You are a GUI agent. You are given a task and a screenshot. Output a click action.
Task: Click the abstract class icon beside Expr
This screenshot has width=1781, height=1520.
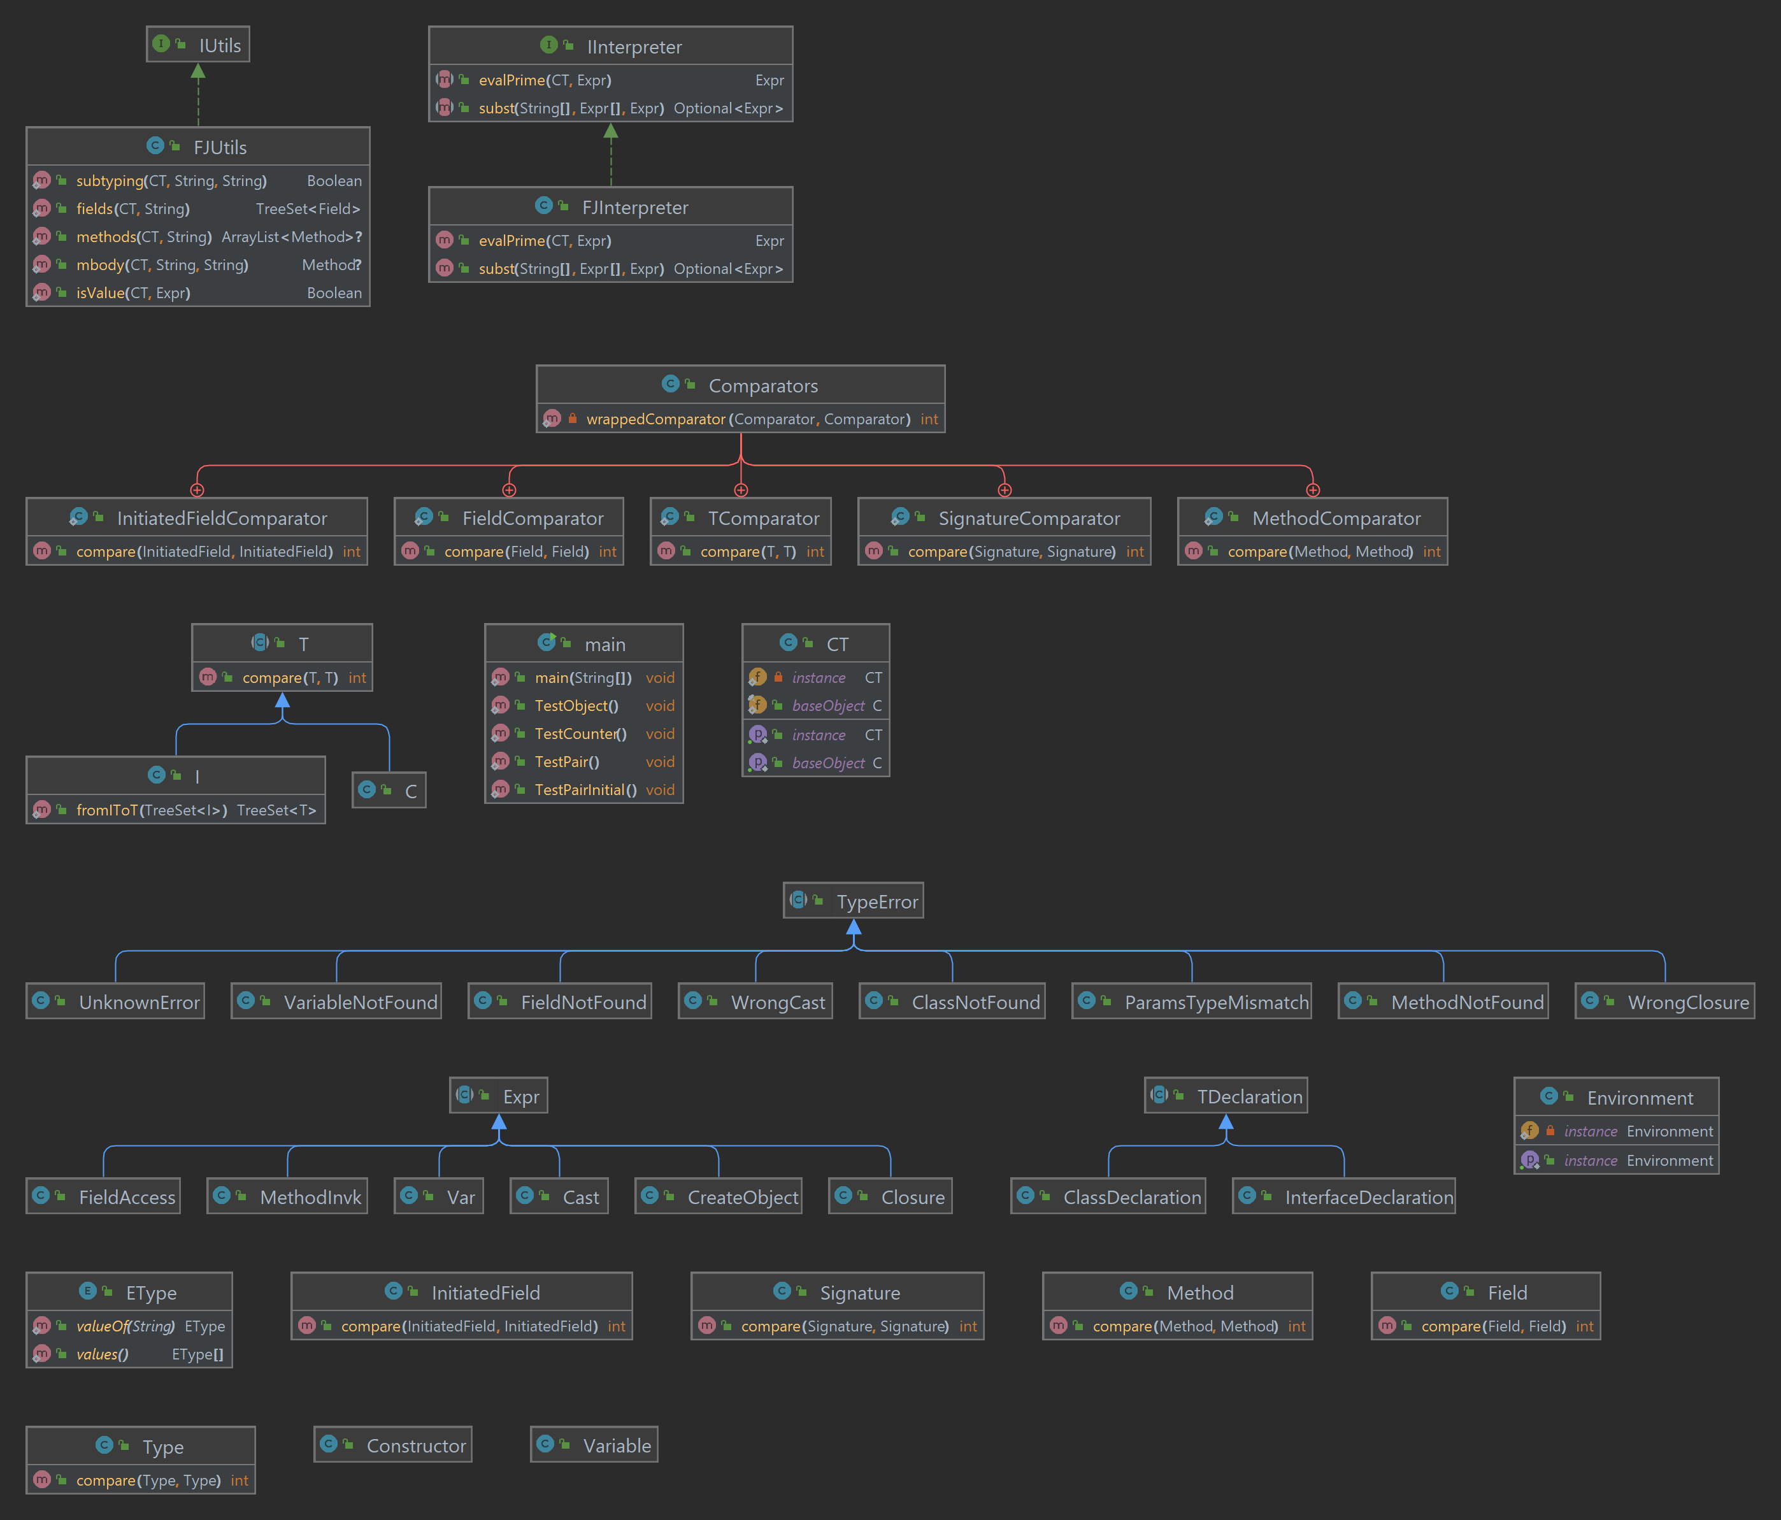point(465,1095)
